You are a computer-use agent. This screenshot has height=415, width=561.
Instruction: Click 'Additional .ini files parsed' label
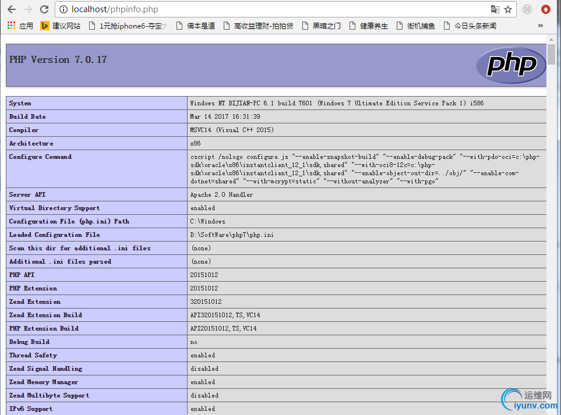coord(60,261)
